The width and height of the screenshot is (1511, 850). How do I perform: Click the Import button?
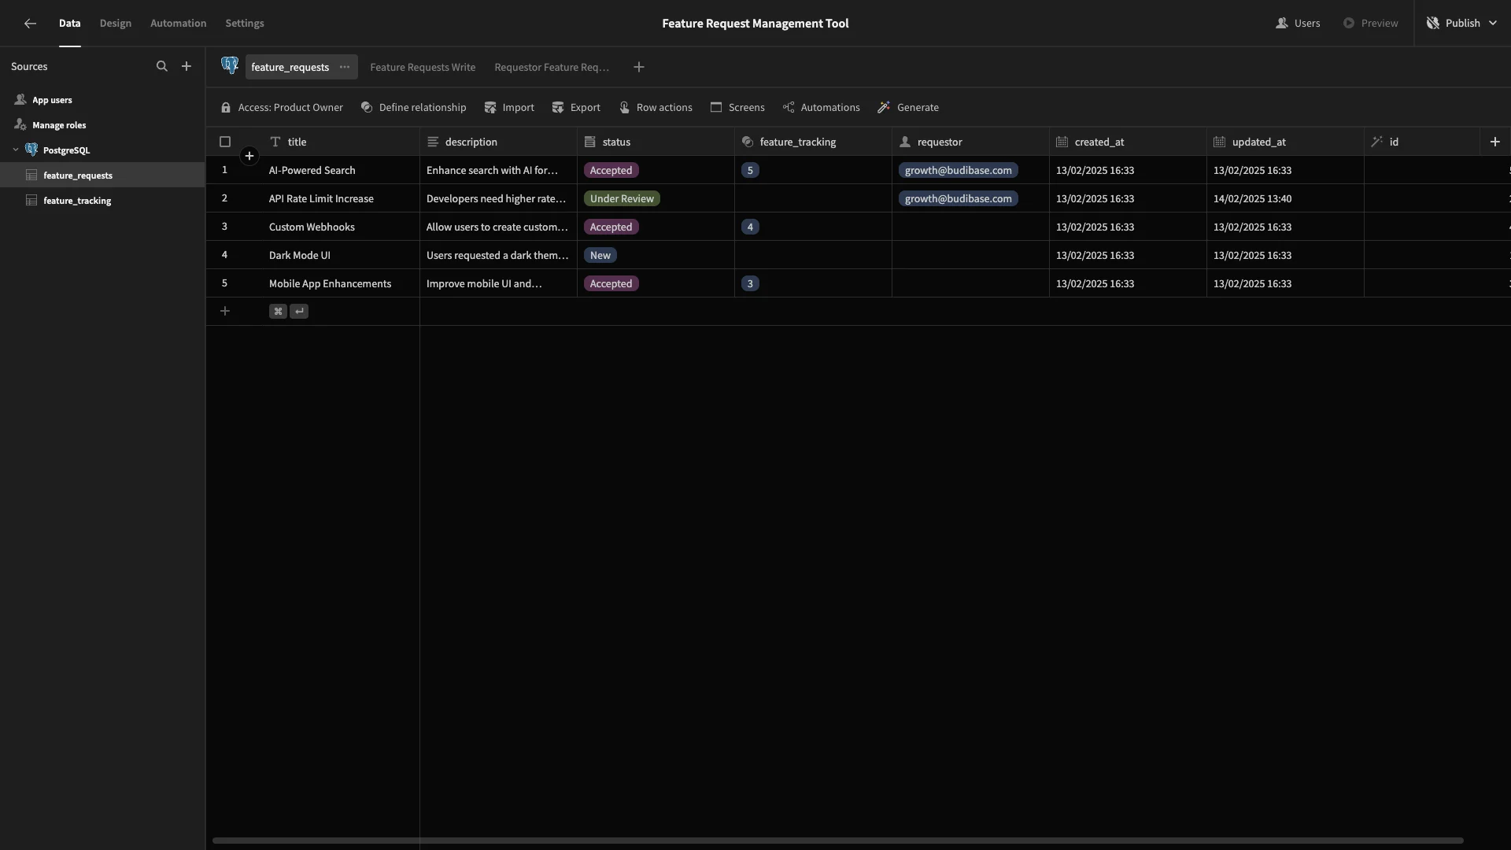click(x=509, y=108)
